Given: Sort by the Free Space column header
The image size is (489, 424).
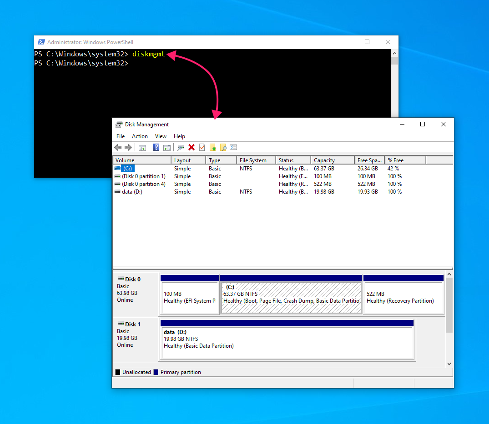Looking at the screenshot, I should click(x=369, y=160).
